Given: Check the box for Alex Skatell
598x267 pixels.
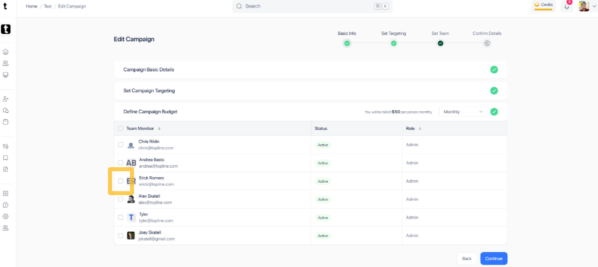Looking at the screenshot, I should 120,199.
